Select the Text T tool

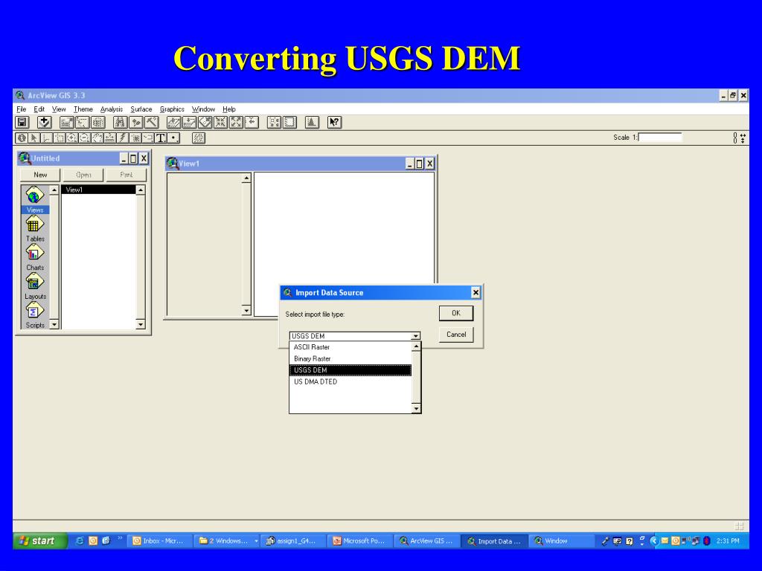click(x=161, y=138)
